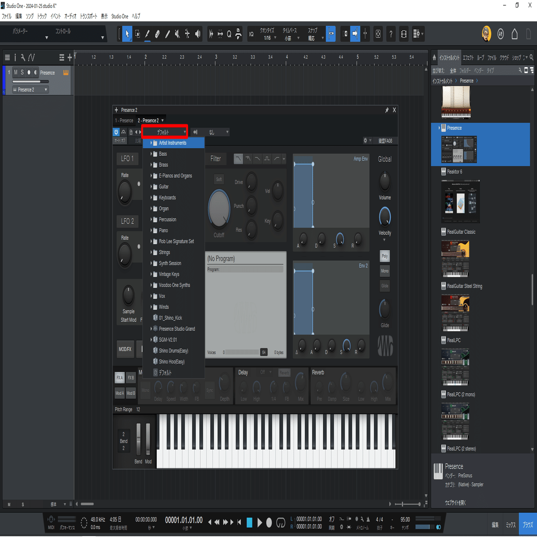The image size is (537, 537).
Task: Solo track 1 with the S button
Action: 22,72
